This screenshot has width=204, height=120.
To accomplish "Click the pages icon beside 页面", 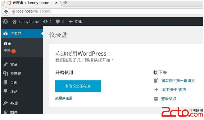I will tap(6, 82).
